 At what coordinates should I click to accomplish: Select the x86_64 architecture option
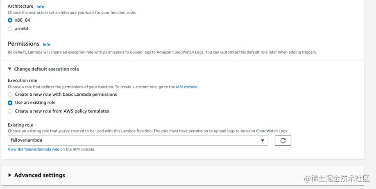click(x=10, y=20)
